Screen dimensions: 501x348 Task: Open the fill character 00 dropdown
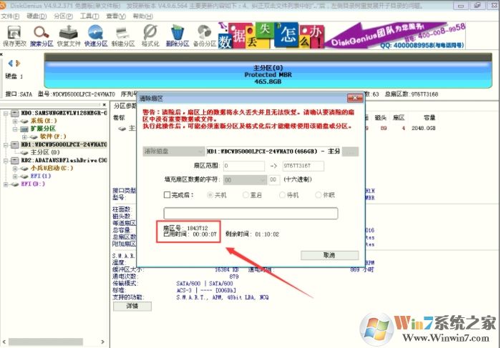(x=245, y=180)
